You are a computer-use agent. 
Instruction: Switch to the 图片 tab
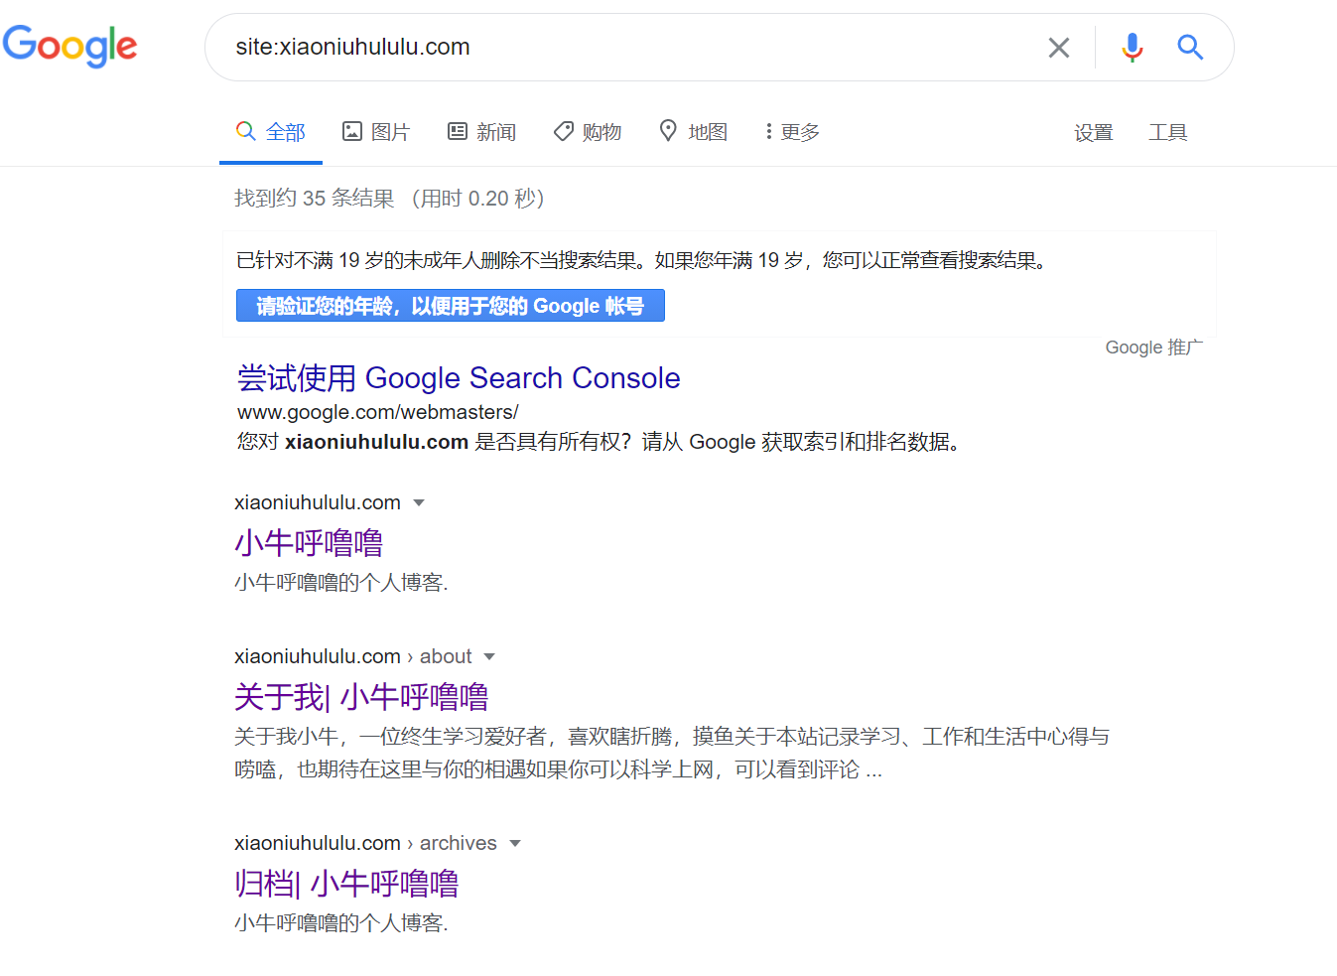[x=376, y=132]
